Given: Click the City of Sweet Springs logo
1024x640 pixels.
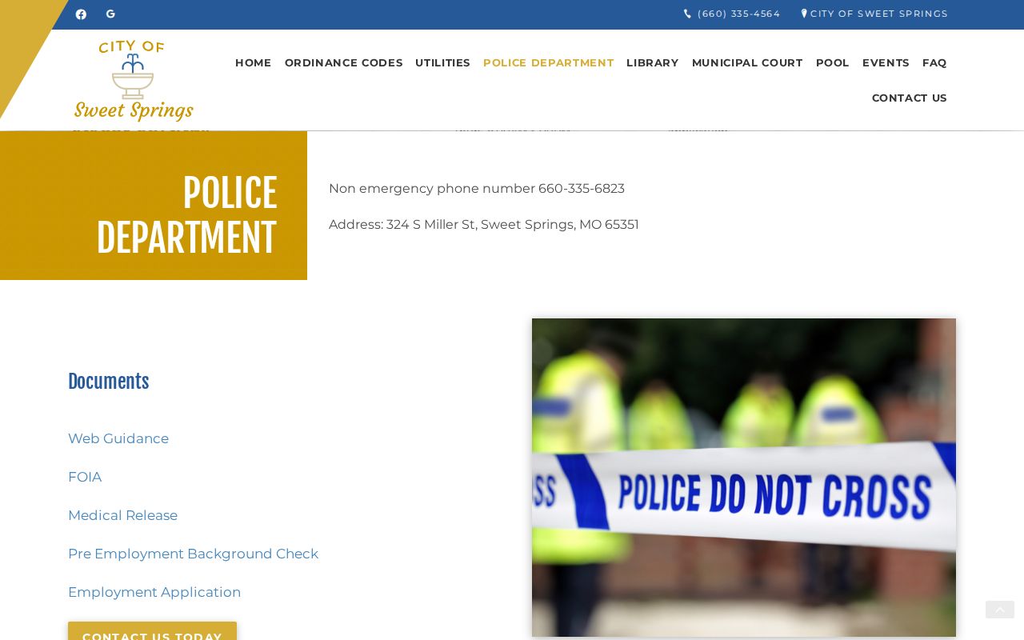Looking at the screenshot, I should click(134, 80).
